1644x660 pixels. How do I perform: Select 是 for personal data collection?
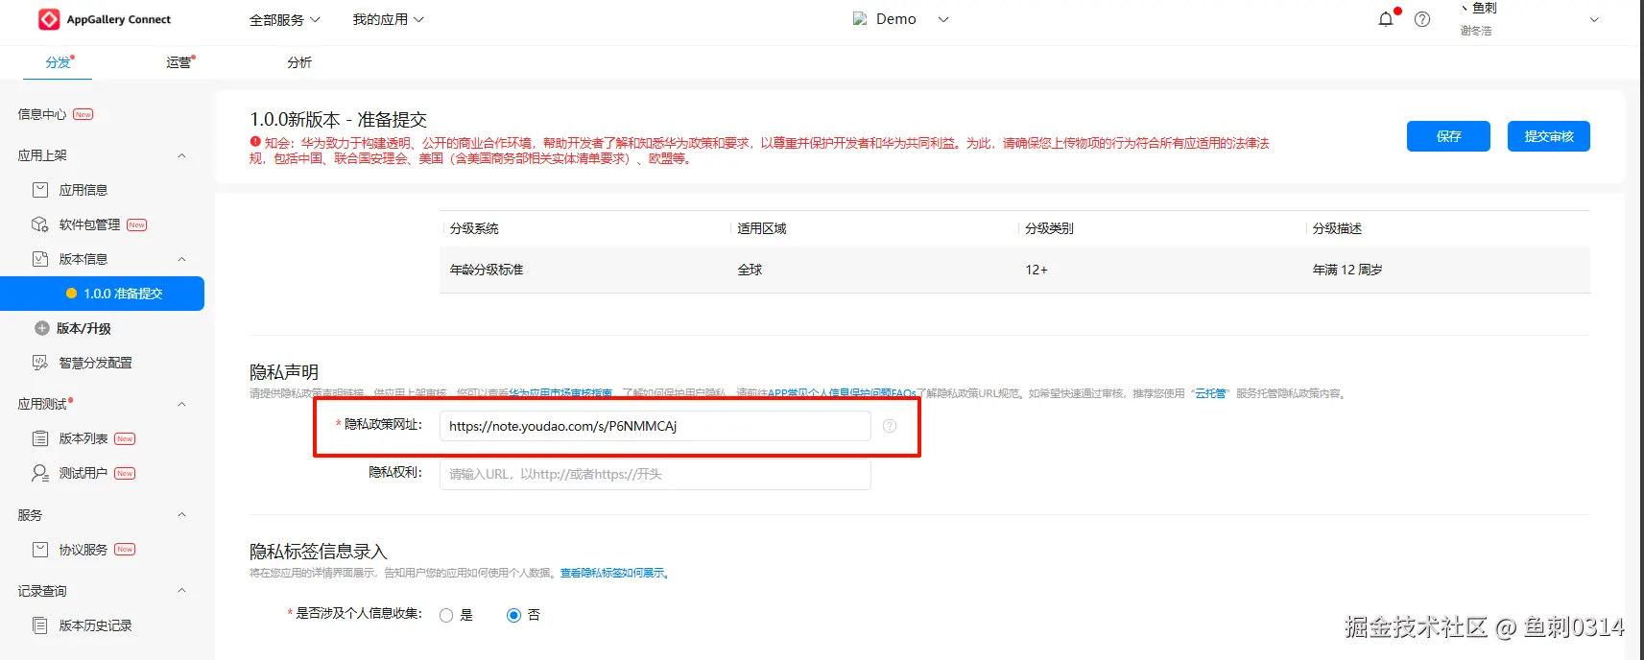(446, 616)
